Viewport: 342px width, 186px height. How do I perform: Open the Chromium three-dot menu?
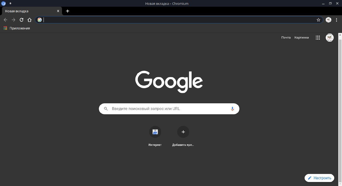[337, 20]
